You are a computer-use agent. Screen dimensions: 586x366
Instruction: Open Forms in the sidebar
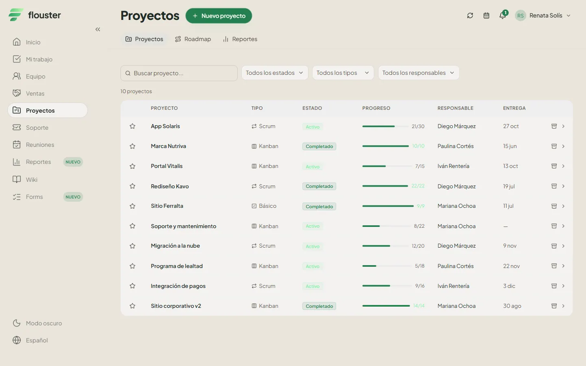[48, 197]
